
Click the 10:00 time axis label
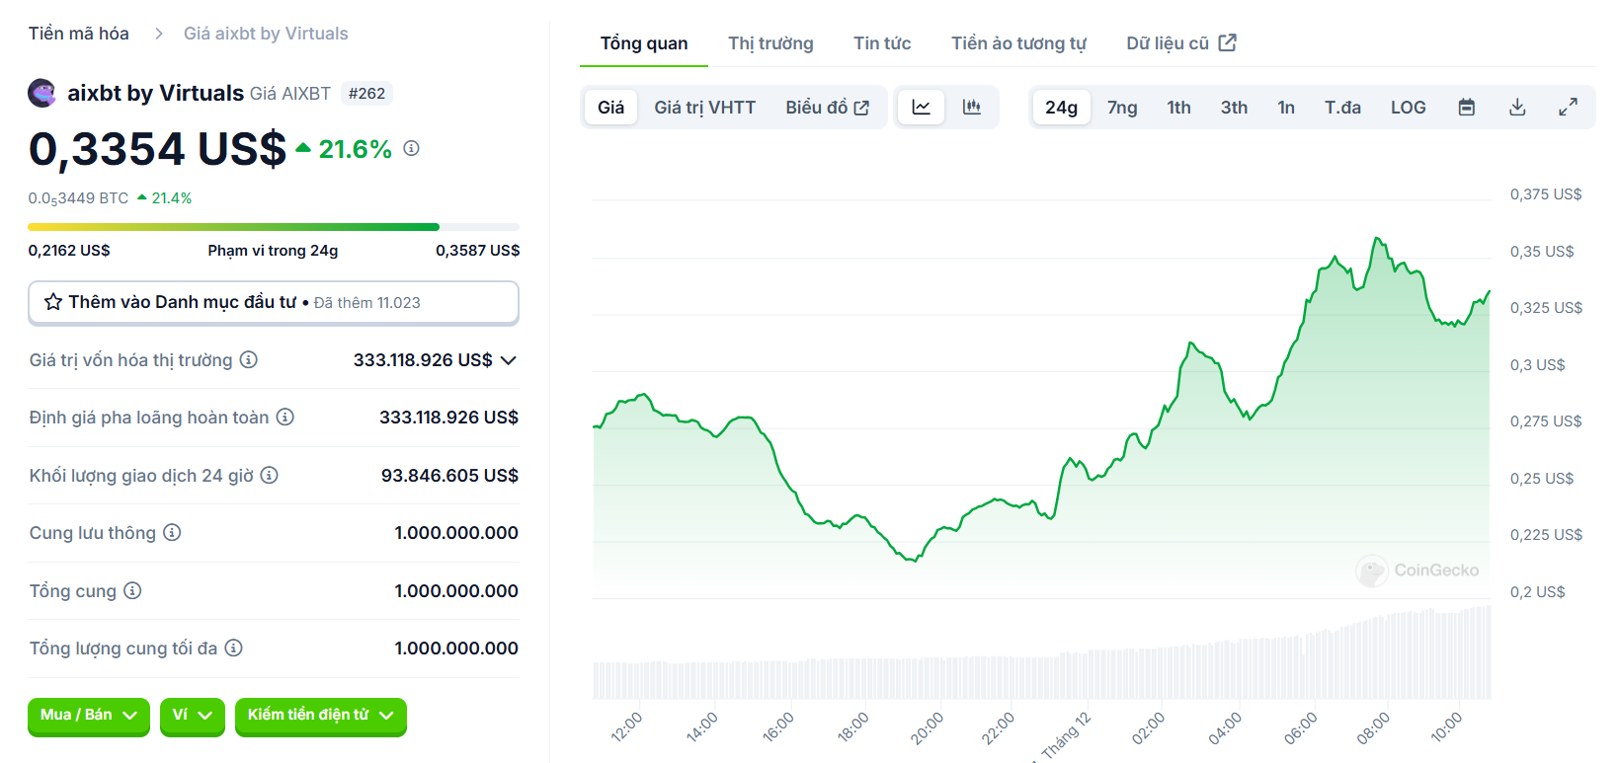pyautogui.click(x=1446, y=727)
